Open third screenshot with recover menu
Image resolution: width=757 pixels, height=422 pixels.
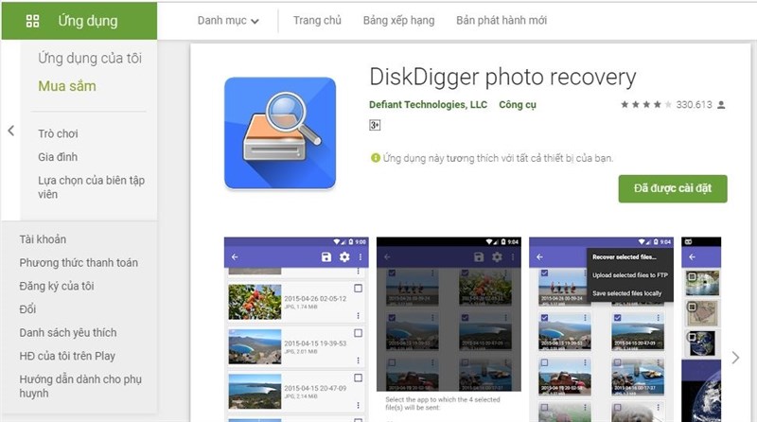tap(601, 329)
